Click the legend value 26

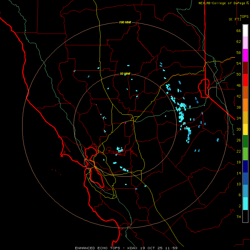(x=239, y=140)
